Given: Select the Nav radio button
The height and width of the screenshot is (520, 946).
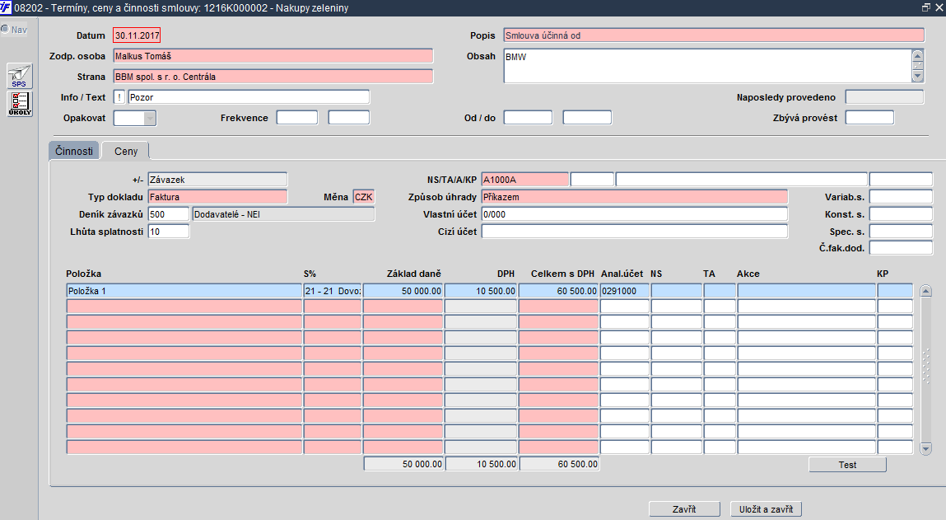Looking at the screenshot, I should (5, 30).
